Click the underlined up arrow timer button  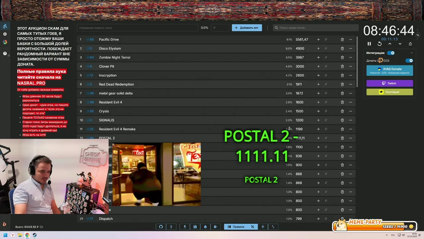click(x=410, y=44)
